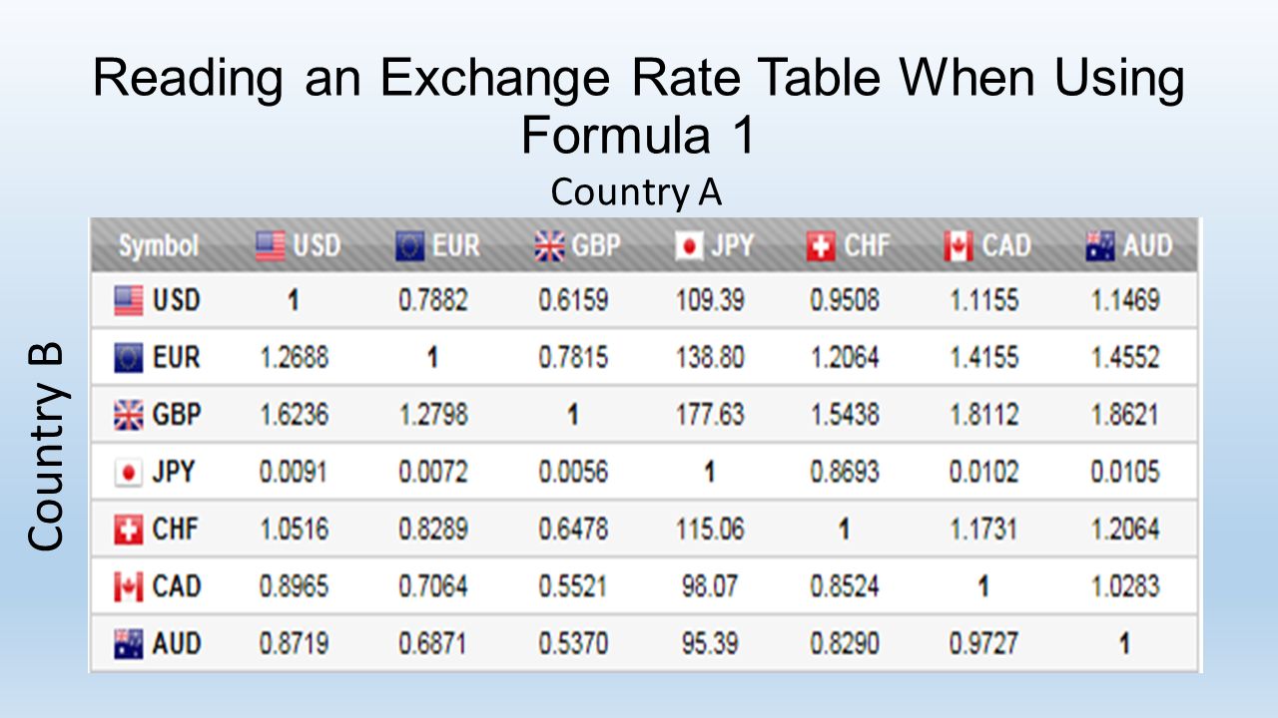Viewport: 1278px width, 718px height.
Task: Click the Swiss flag in the CHF row label
Action: coord(129,530)
